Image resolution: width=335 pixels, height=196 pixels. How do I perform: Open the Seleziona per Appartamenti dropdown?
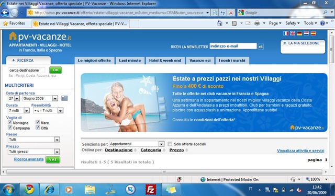coord(161,144)
